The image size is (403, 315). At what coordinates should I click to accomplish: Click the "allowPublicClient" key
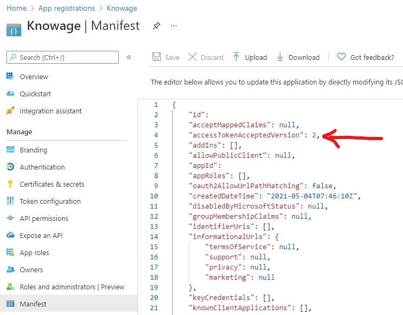coord(228,155)
